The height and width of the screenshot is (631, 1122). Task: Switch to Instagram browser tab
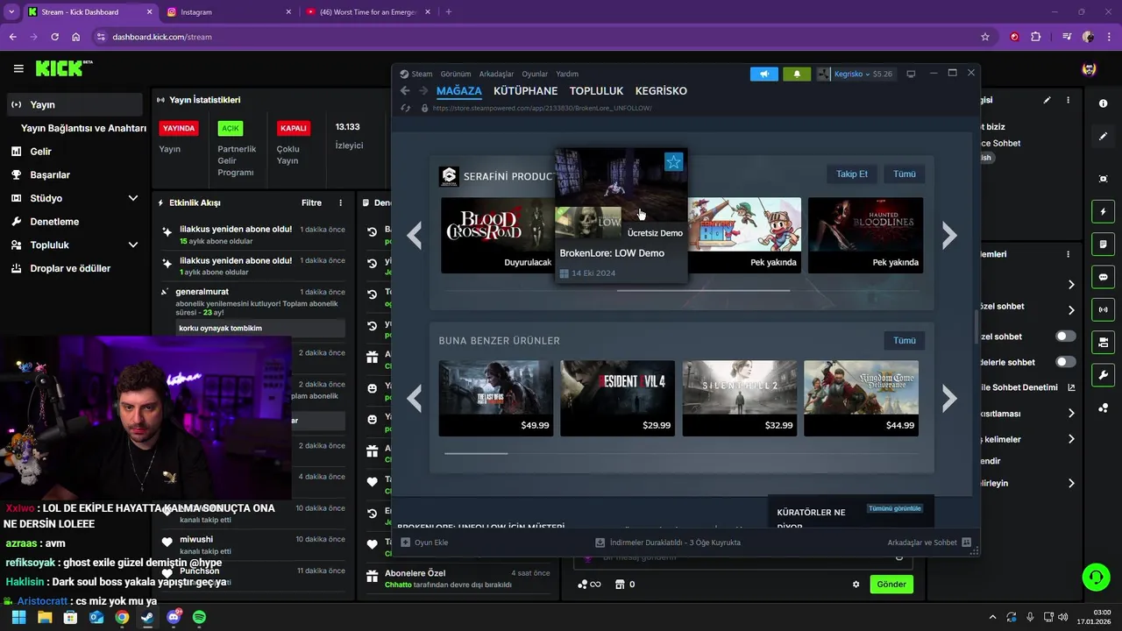(x=231, y=12)
